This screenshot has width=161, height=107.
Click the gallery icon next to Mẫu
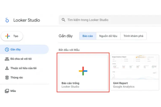pyautogui.click(x=7, y=91)
